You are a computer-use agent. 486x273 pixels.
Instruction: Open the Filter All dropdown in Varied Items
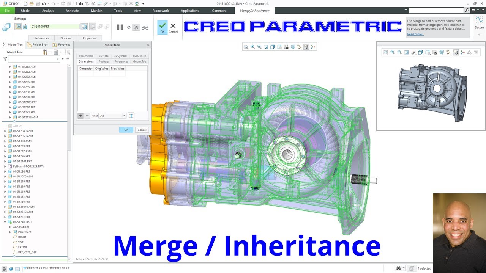[124, 116]
